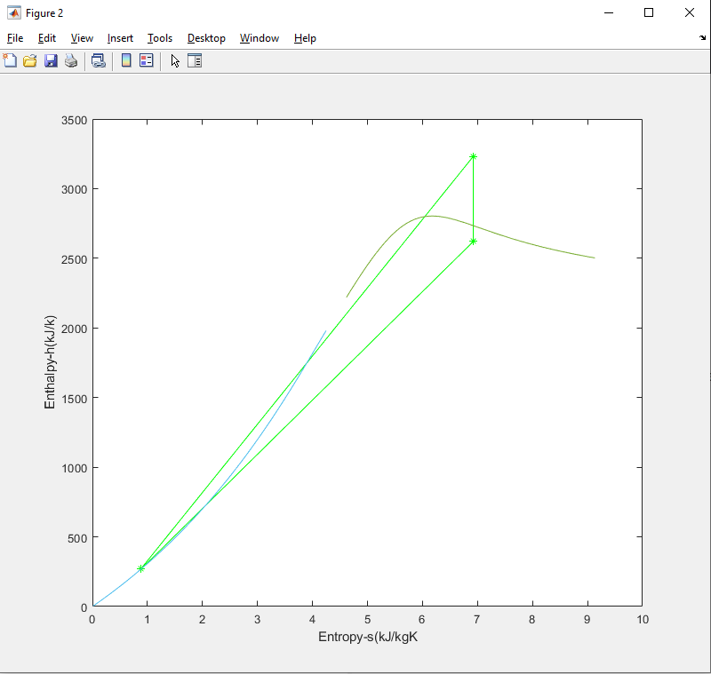This screenshot has width=711, height=674.
Task: Insert a colorbar into the plot
Action: [125, 60]
